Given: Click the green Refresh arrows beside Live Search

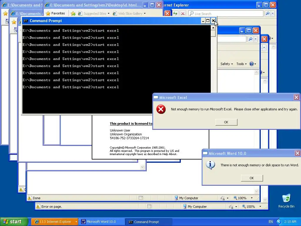Looking at the screenshot, I should click(x=175, y=14).
